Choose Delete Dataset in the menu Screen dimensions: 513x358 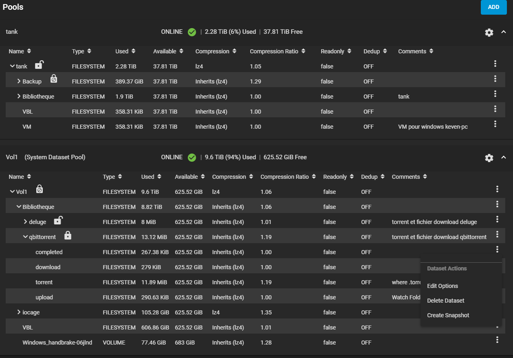pos(445,301)
